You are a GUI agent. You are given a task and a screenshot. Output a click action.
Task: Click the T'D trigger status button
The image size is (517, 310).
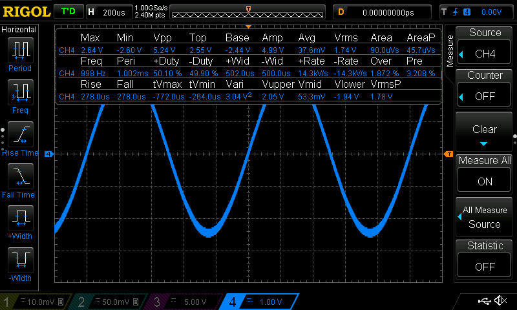pos(68,12)
